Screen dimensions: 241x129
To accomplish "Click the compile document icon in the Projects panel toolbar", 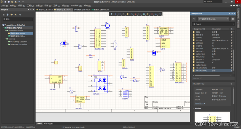I will coord(8,15).
